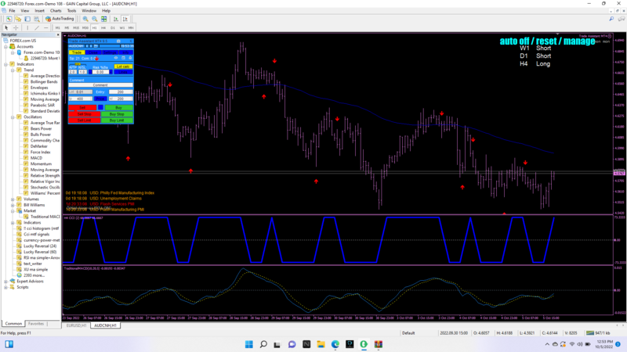
Task: Switch to D1 timeframe
Action: point(113,28)
